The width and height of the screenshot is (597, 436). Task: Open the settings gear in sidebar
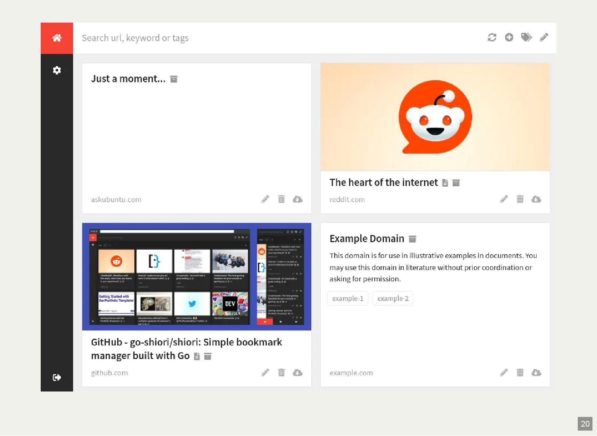click(x=57, y=70)
